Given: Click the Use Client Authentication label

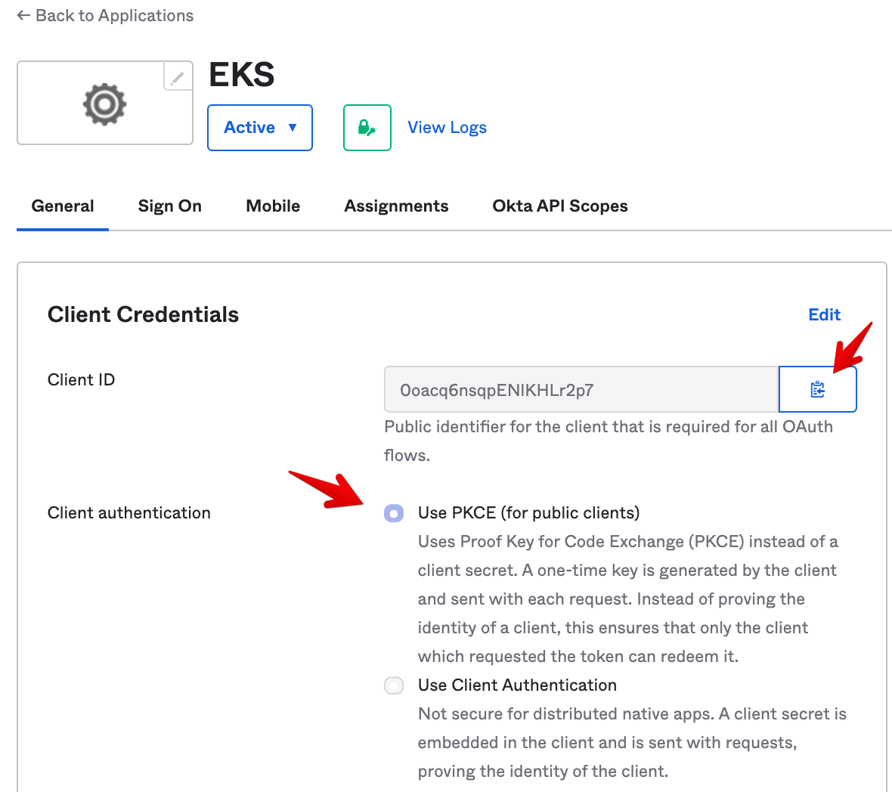Looking at the screenshot, I should click(517, 685).
